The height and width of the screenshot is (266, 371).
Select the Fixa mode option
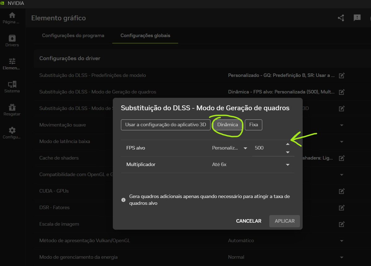coord(254,125)
